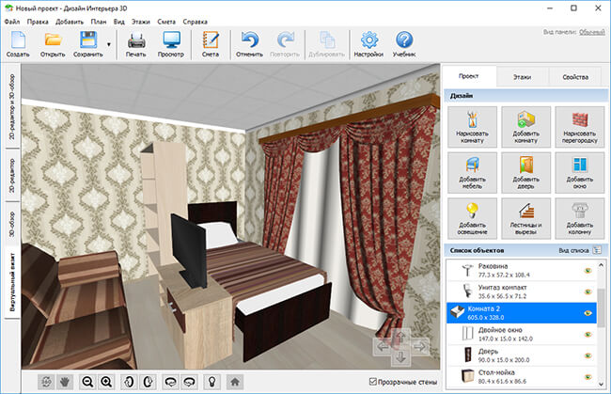Toggle visibility eye for Стол-мойка
Viewport: 611px width, 394px height.
pyautogui.click(x=588, y=376)
